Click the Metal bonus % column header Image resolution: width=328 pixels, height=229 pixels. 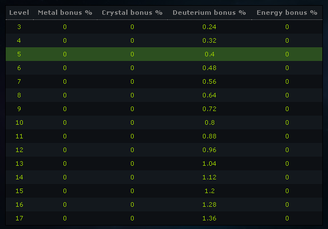[x=65, y=13]
